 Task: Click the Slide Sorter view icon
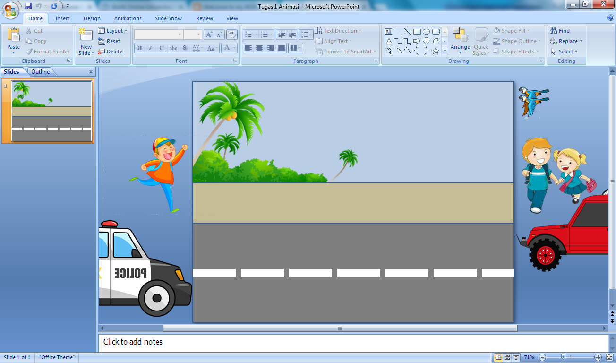pos(507,357)
